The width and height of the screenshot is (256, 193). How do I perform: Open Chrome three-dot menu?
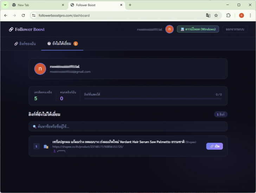250,15
